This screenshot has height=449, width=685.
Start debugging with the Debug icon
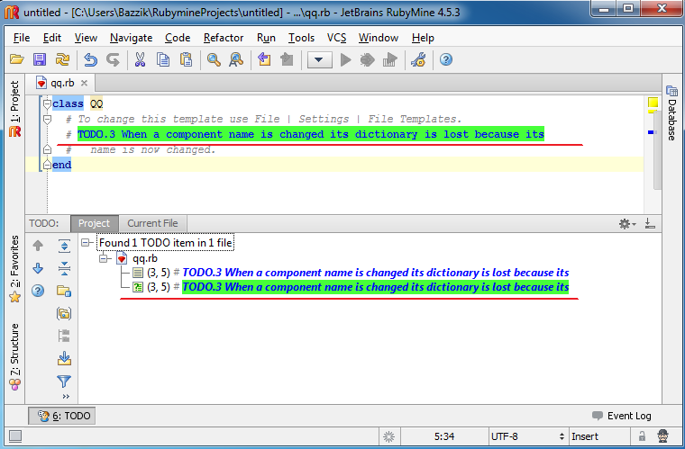(368, 59)
